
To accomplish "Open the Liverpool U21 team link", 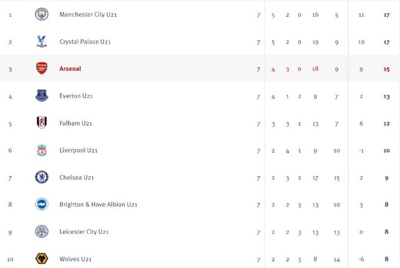I will [x=78, y=150].
